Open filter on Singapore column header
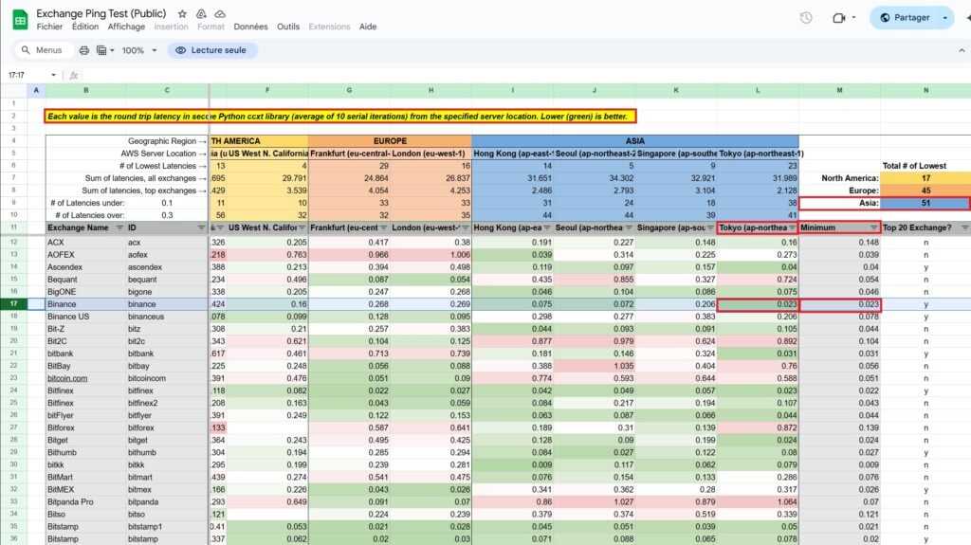This screenshot has width=971, height=545. click(x=710, y=227)
